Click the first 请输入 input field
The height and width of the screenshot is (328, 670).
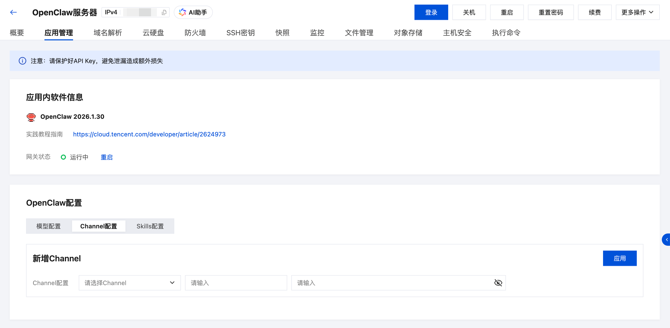point(236,283)
